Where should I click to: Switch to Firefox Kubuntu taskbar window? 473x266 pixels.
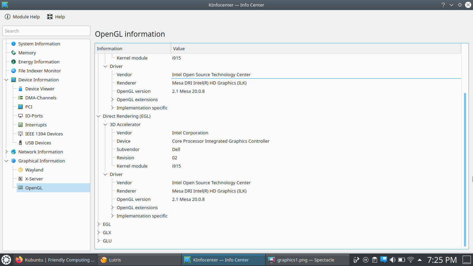[x=55, y=260]
